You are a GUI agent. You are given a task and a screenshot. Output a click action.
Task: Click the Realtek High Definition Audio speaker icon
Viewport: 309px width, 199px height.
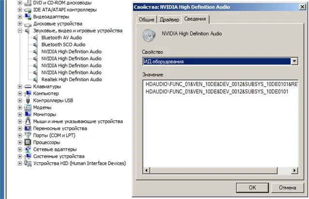(35, 80)
